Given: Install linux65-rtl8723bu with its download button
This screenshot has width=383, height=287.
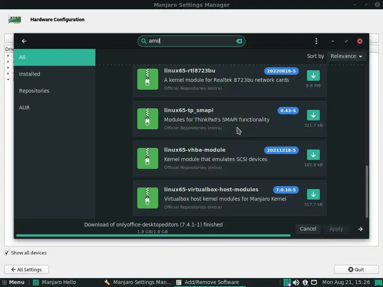Looking at the screenshot, I should point(313,75).
